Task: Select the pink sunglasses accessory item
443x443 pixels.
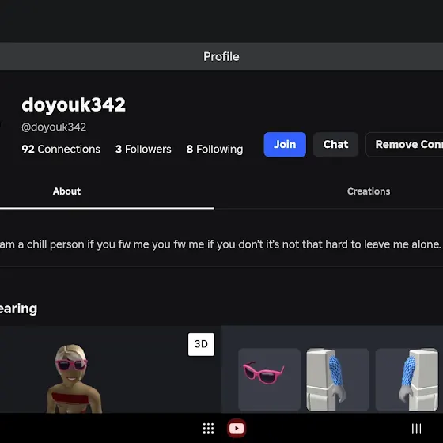Action: pos(269,380)
